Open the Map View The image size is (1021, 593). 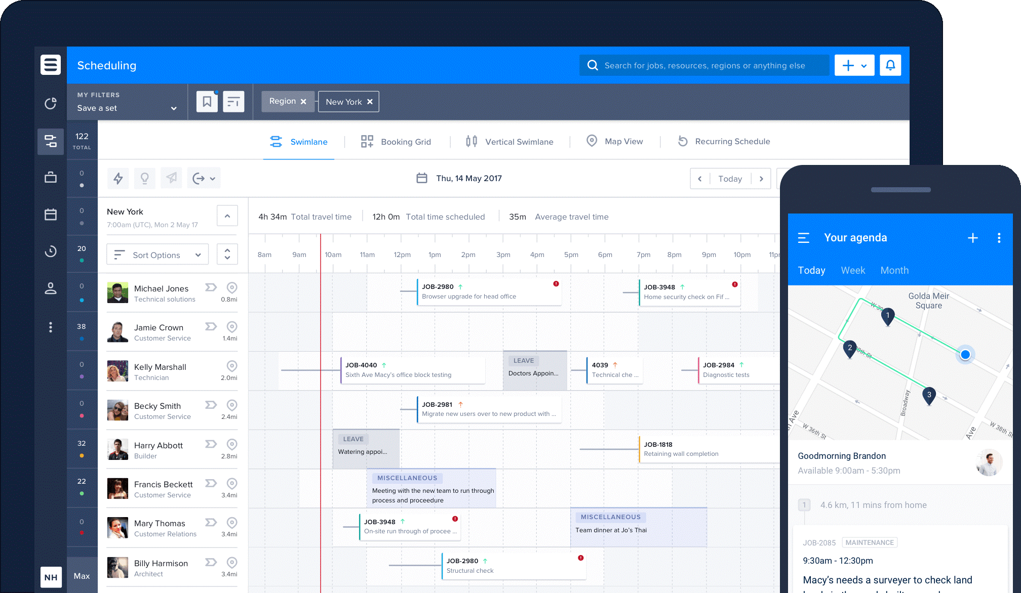point(615,142)
